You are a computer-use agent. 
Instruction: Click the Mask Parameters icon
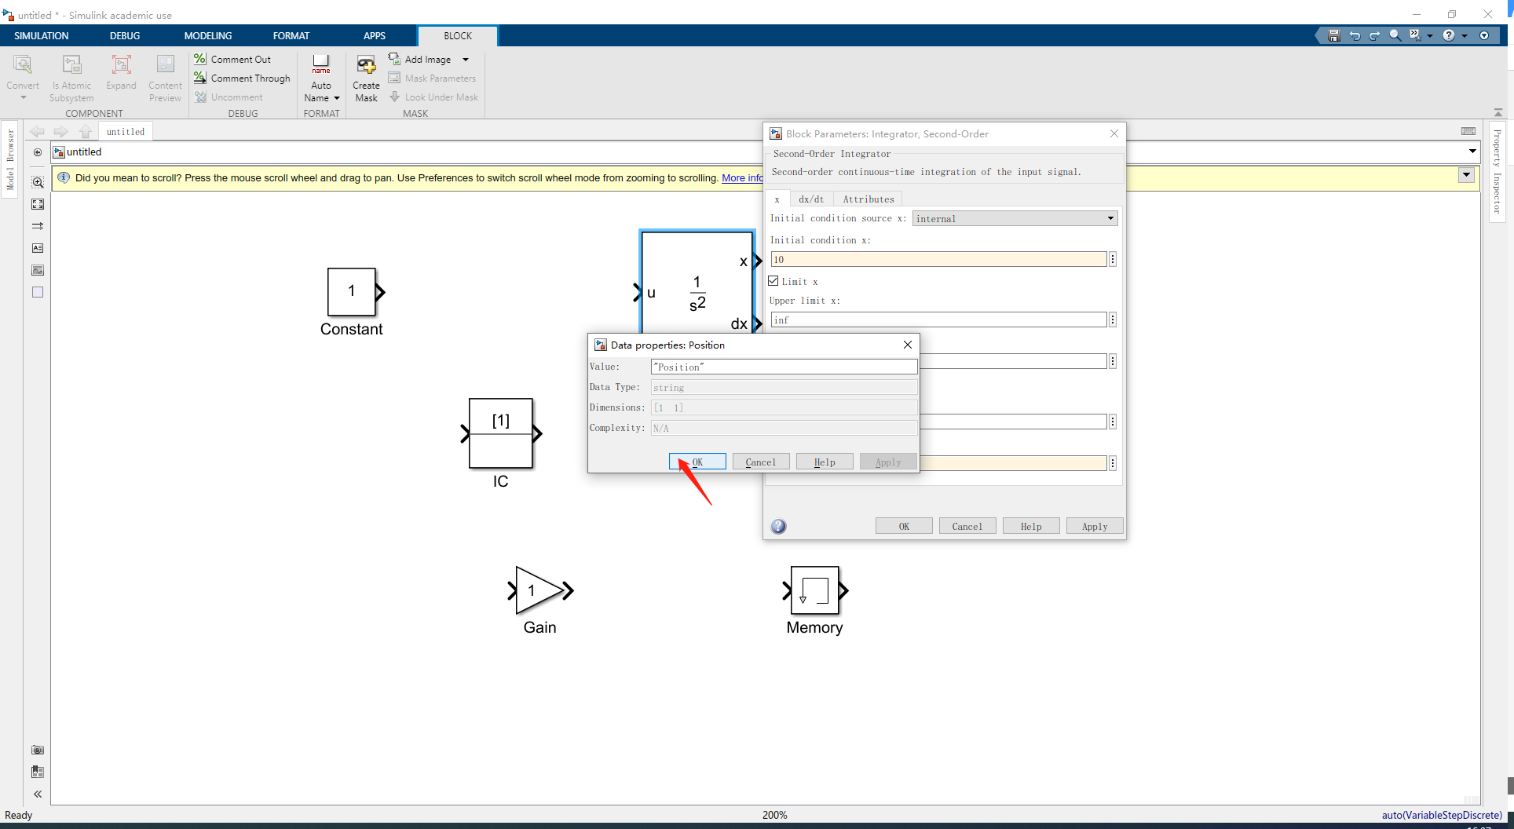pyautogui.click(x=394, y=78)
